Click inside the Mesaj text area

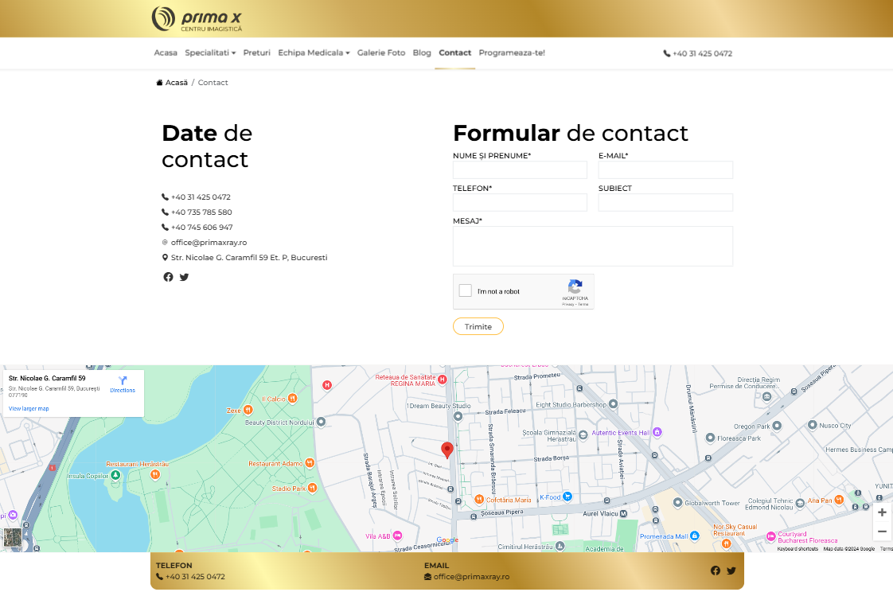point(592,246)
